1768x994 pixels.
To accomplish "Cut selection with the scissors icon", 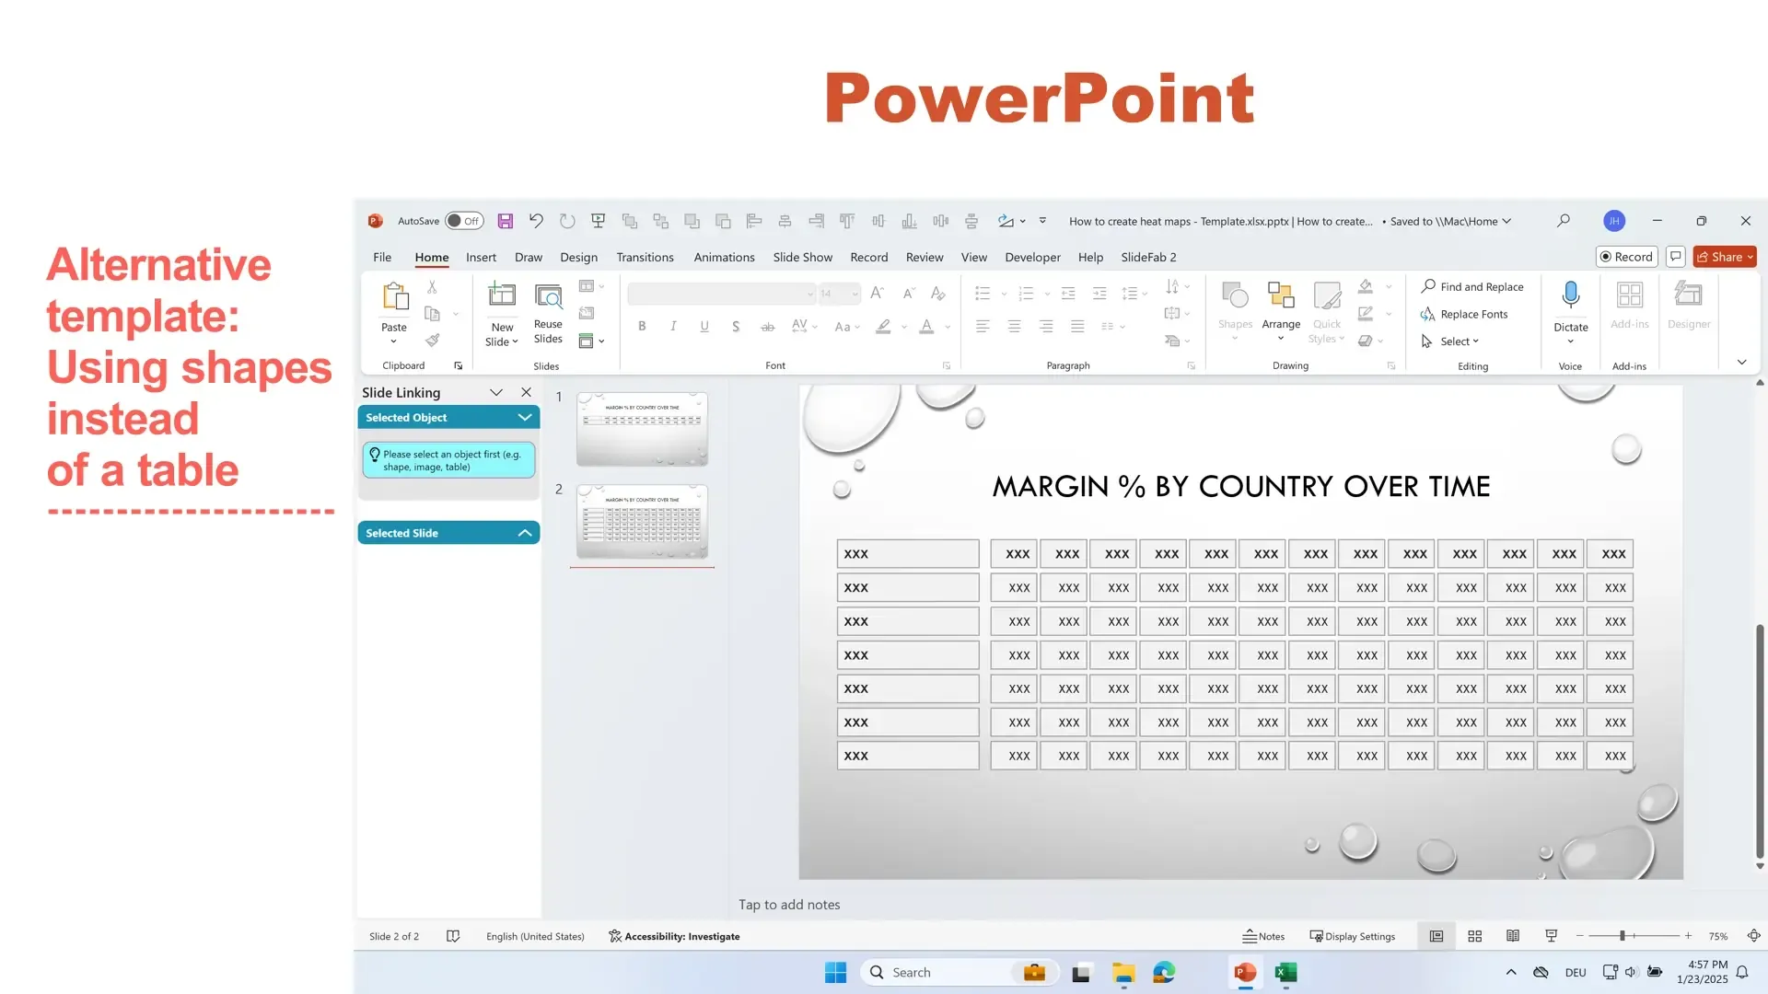I will tap(432, 287).
